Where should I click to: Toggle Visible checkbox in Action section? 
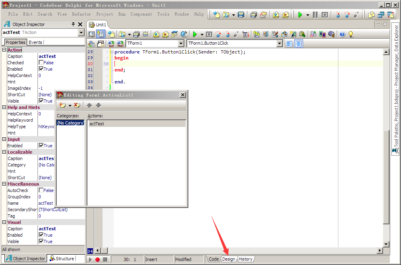tap(41, 101)
